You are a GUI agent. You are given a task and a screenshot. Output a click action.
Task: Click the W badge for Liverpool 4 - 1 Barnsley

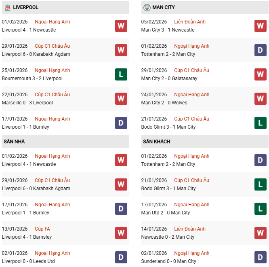click(121, 233)
